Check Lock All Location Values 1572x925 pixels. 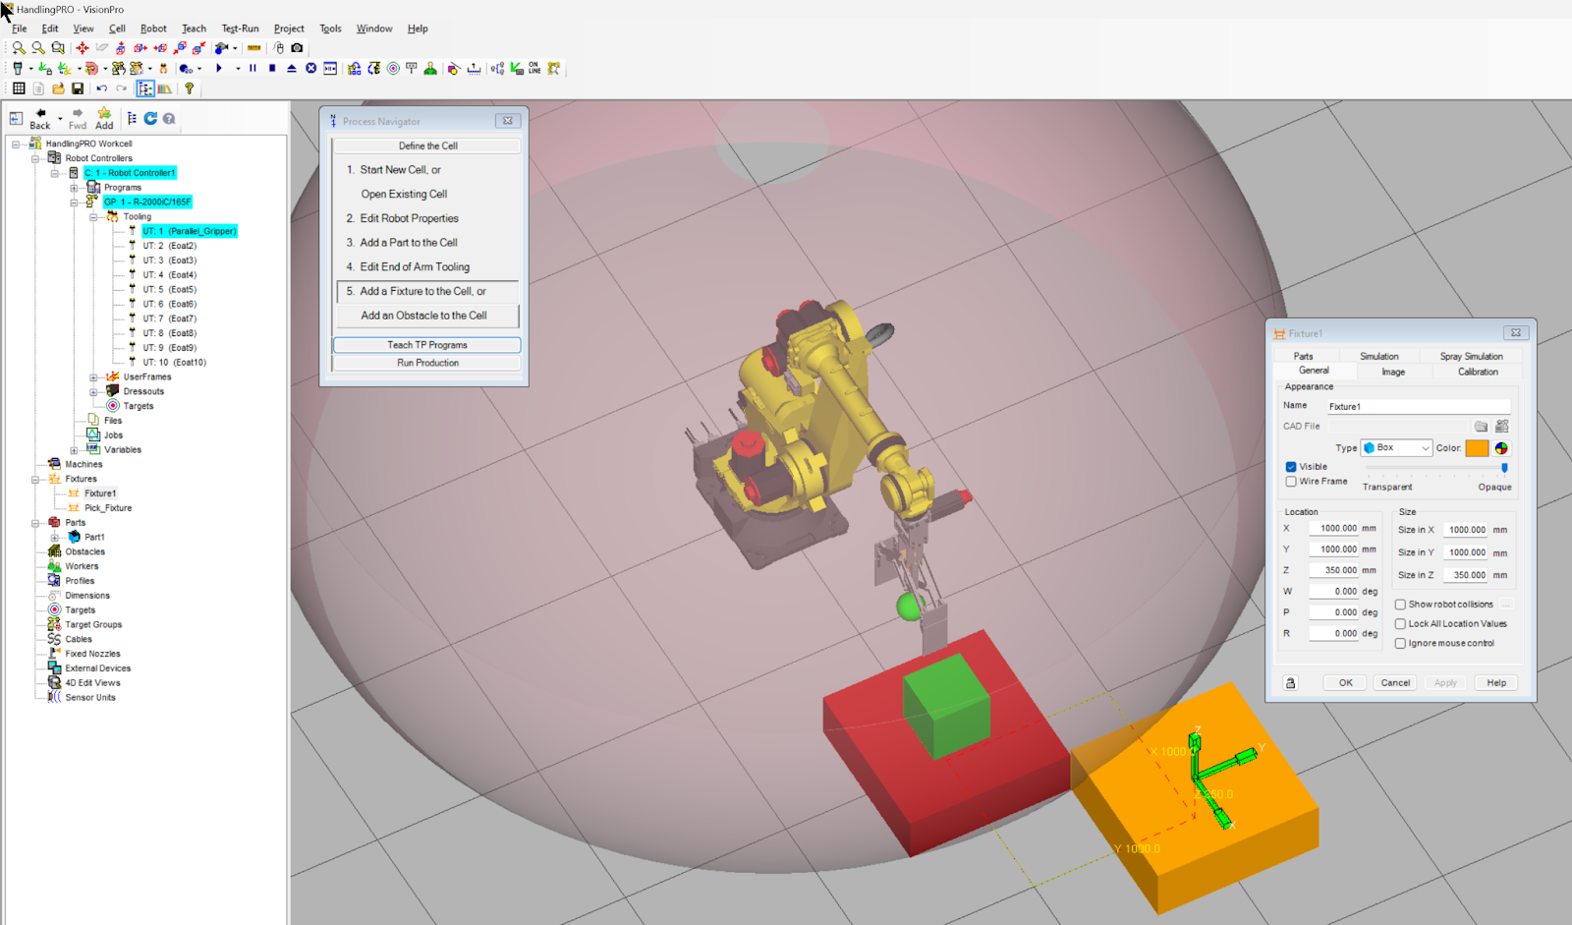click(1400, 624)
